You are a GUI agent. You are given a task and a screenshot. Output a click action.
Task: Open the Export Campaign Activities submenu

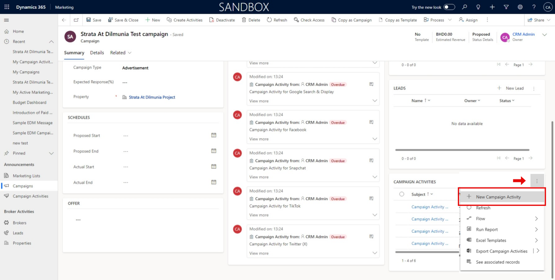tap(538, 251)
